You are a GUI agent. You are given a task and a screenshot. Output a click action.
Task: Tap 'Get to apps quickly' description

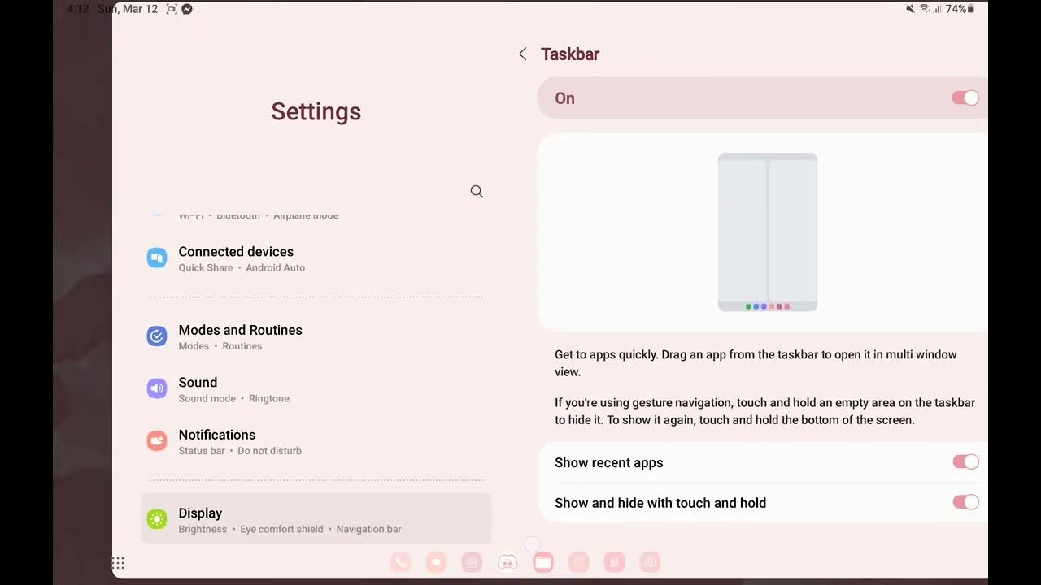[756, 363]
